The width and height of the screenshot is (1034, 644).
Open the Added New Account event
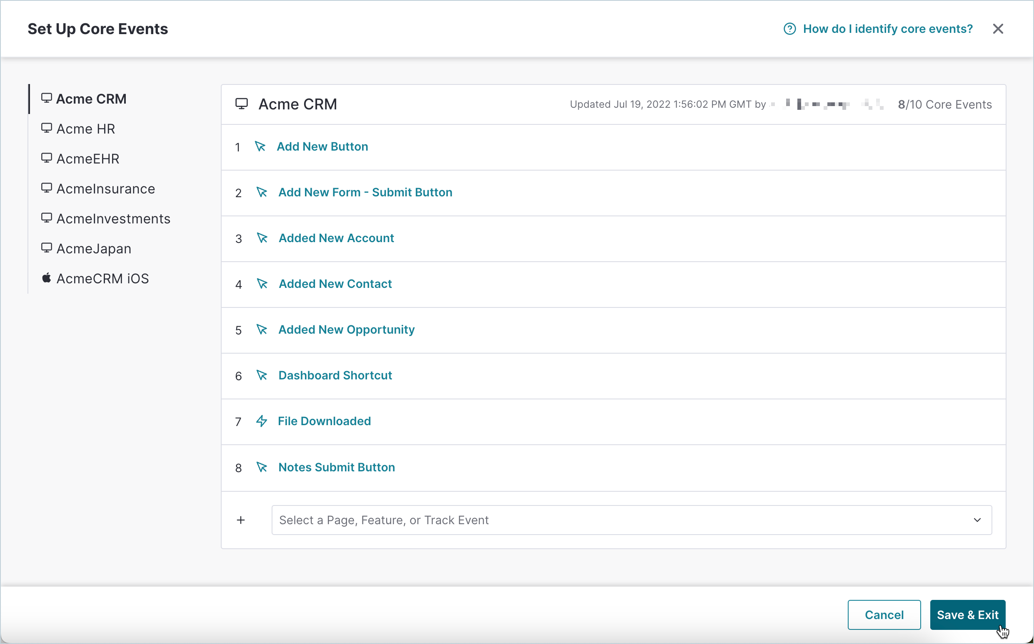tap(337, 238)
